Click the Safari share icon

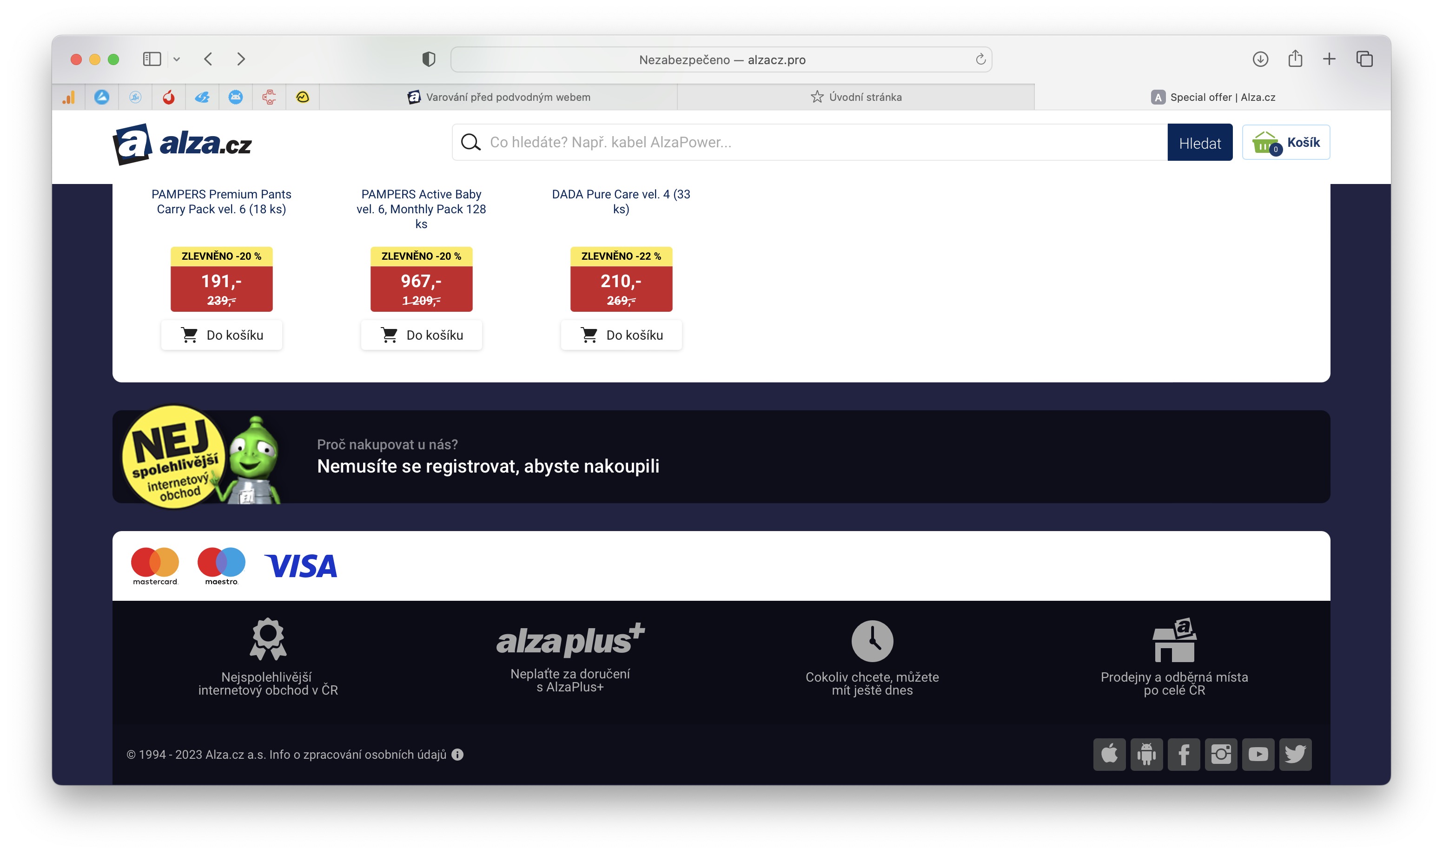[x=1295, y=59]
